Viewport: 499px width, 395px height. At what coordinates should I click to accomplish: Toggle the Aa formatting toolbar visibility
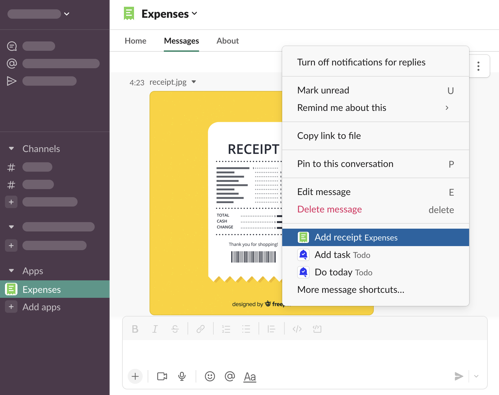(250, 376)
